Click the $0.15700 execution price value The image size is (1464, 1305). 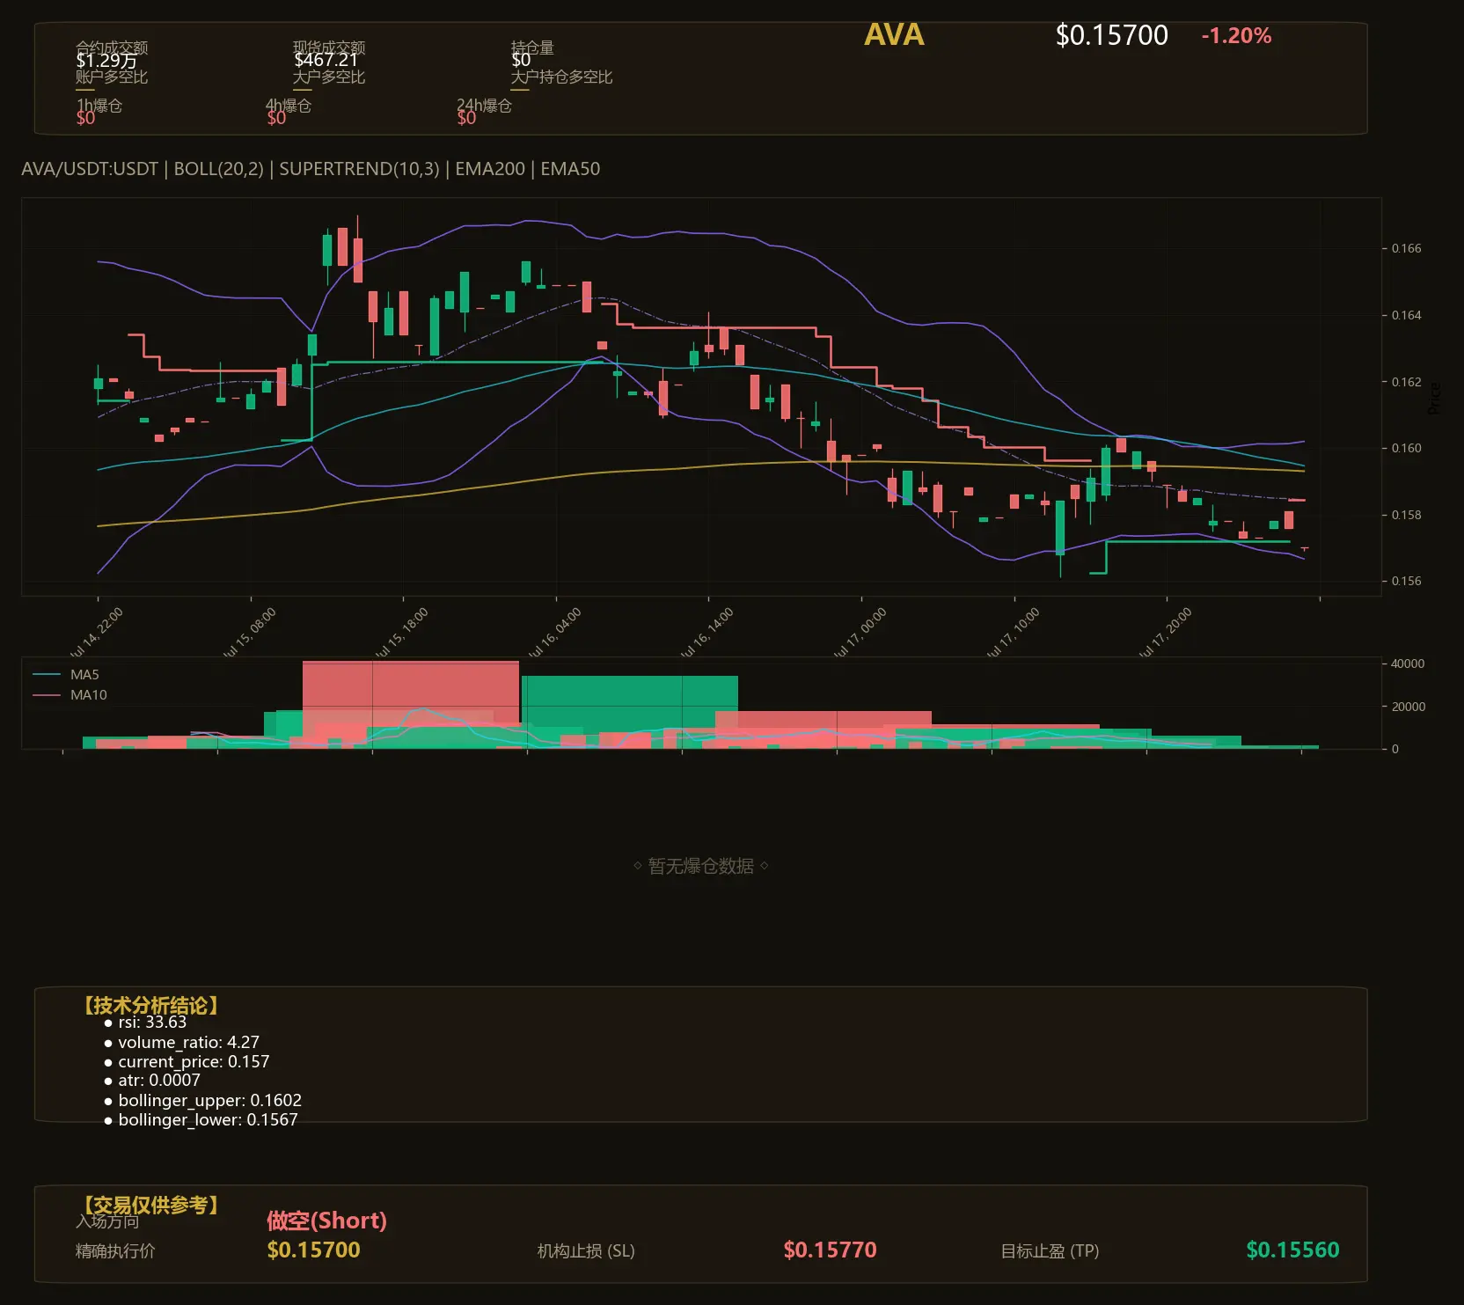313,1250
